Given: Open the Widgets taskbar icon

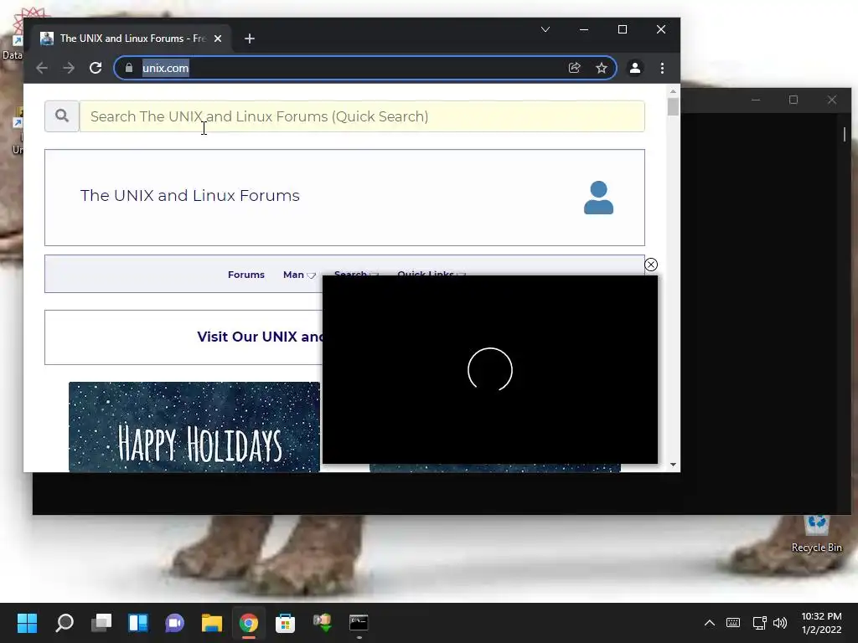Looking at the screenshot, I should pos(138,623).
